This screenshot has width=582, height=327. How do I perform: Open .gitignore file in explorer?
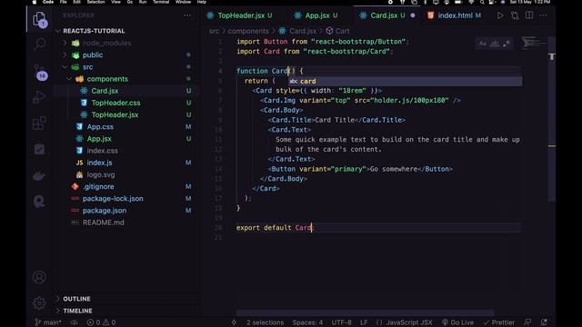click(98, 186)
